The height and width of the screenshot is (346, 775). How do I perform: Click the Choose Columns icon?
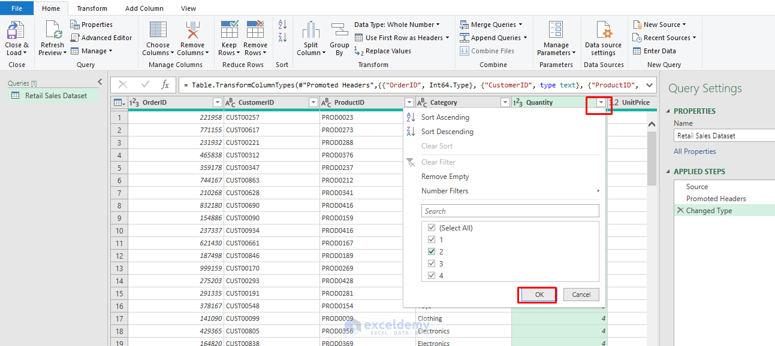pos(158,30)
